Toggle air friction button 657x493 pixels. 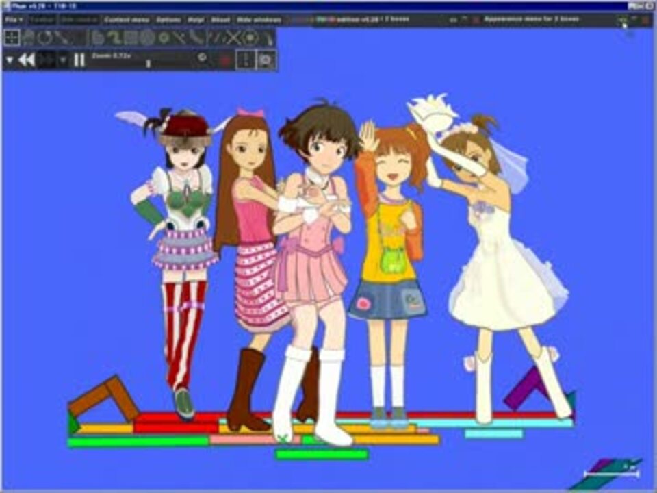266,60
